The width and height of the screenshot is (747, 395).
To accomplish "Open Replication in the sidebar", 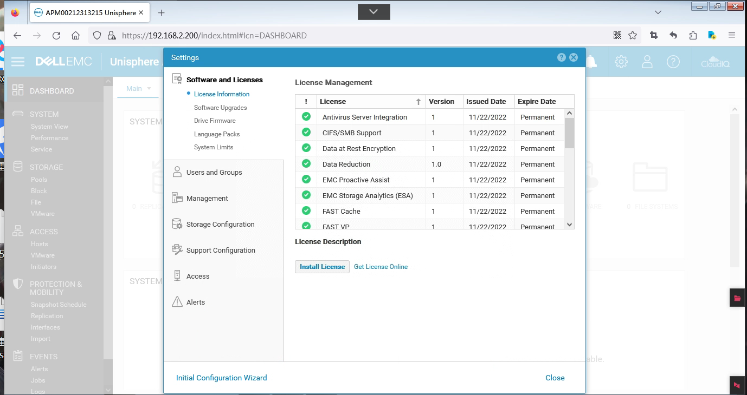I will click(47, 316).
